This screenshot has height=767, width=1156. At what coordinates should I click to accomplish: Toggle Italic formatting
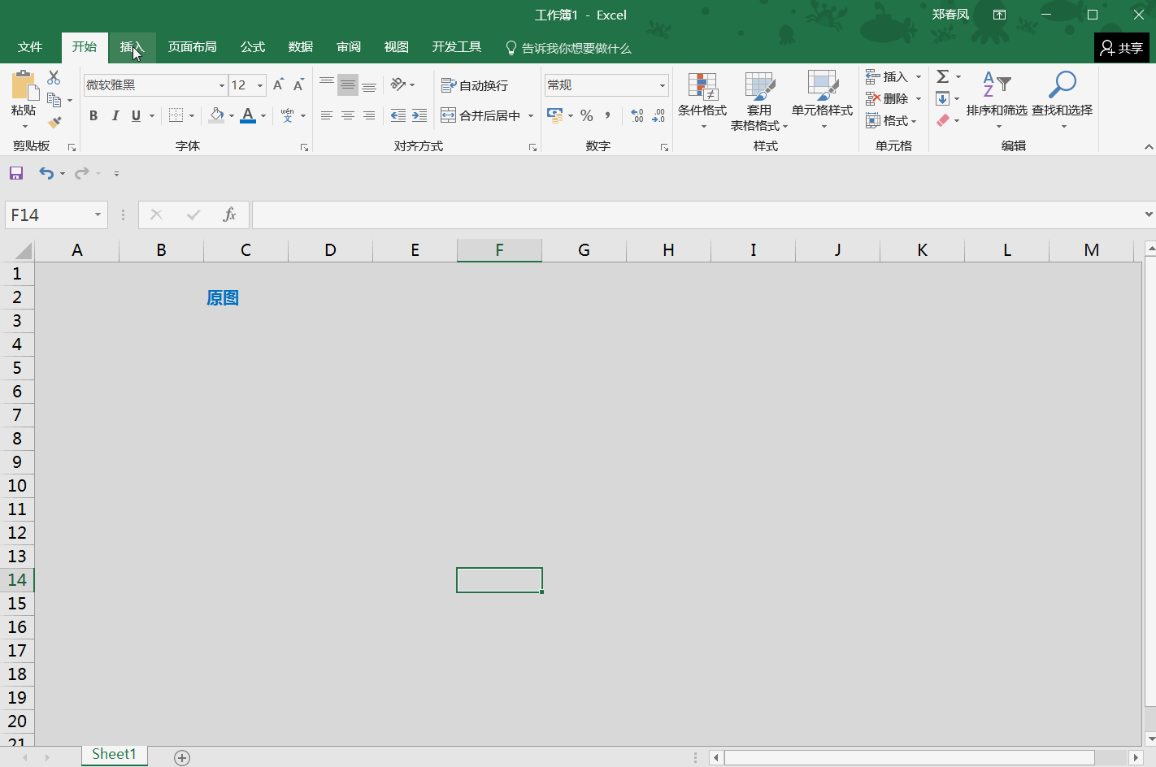click(115, 115)
